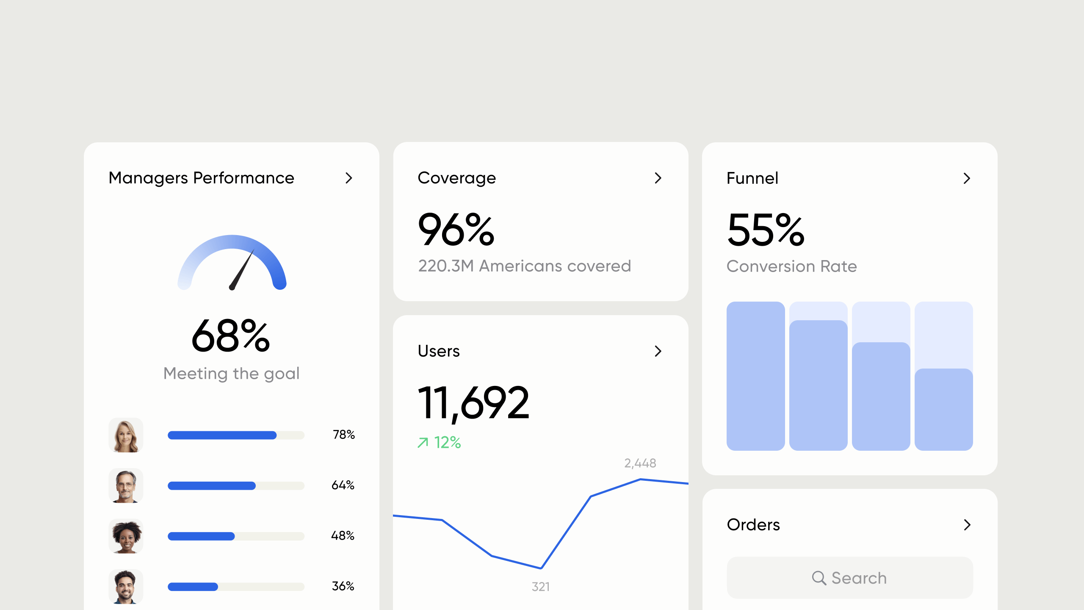This screenshot has width=1084, height=610.
Task: Click the Funnel heading
Action: pos(752,178)
